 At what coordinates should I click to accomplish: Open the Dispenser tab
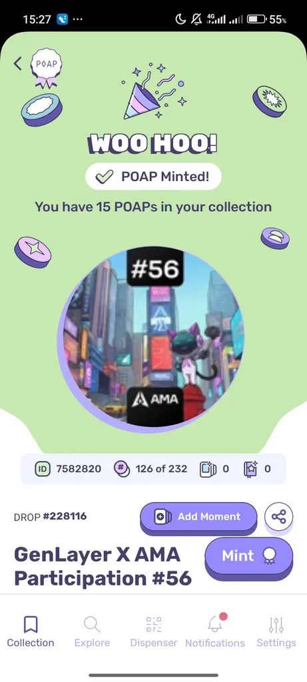pos(153,631)
